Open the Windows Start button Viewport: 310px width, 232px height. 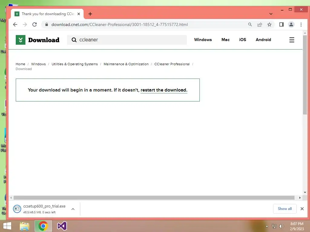[7, 226]
